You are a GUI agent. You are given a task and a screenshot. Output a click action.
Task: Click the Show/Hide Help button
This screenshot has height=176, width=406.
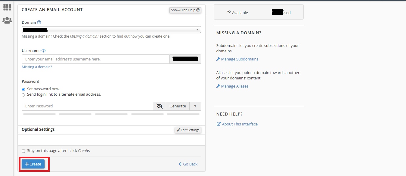coord(185,10)
